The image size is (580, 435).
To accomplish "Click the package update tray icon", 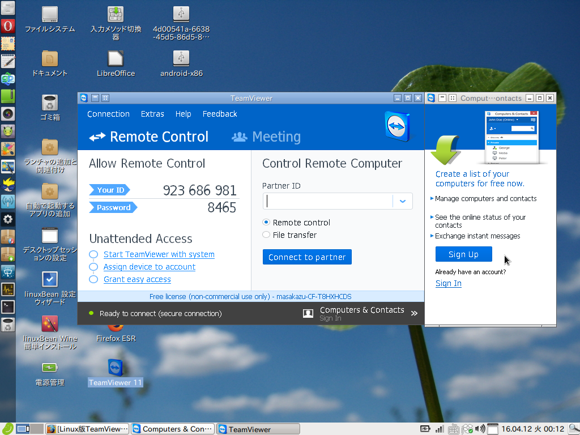I will point(466,429).
